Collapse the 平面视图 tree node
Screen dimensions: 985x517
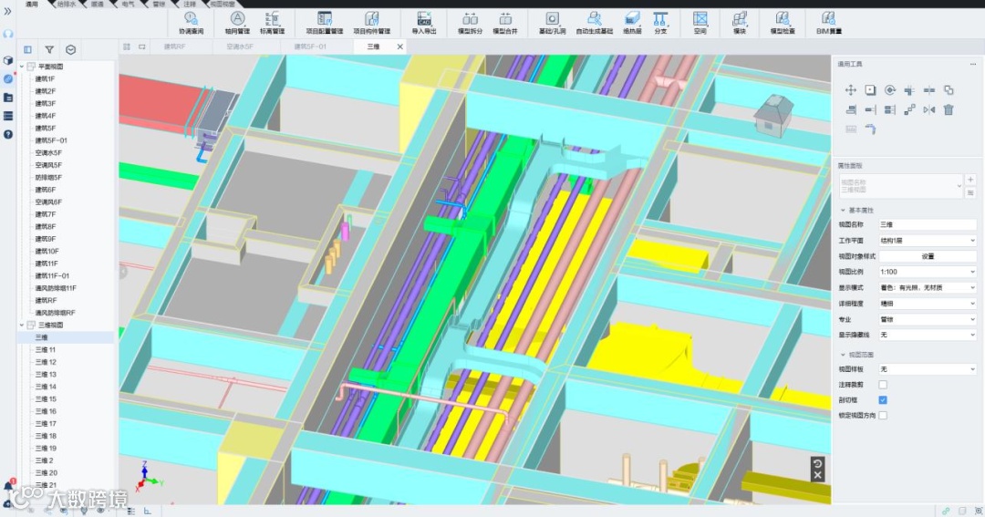(23, 67)
